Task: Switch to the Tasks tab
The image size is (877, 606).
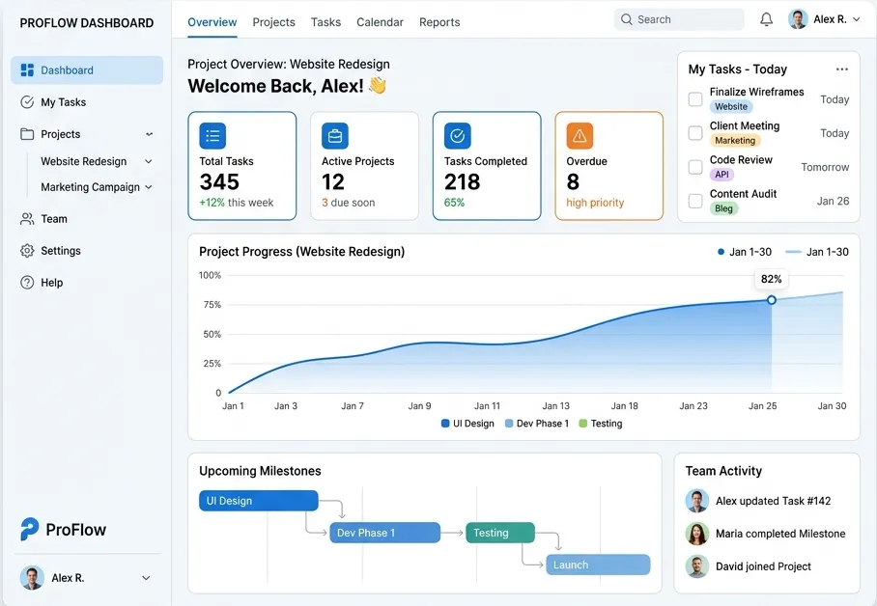Action: pos(325,22)
